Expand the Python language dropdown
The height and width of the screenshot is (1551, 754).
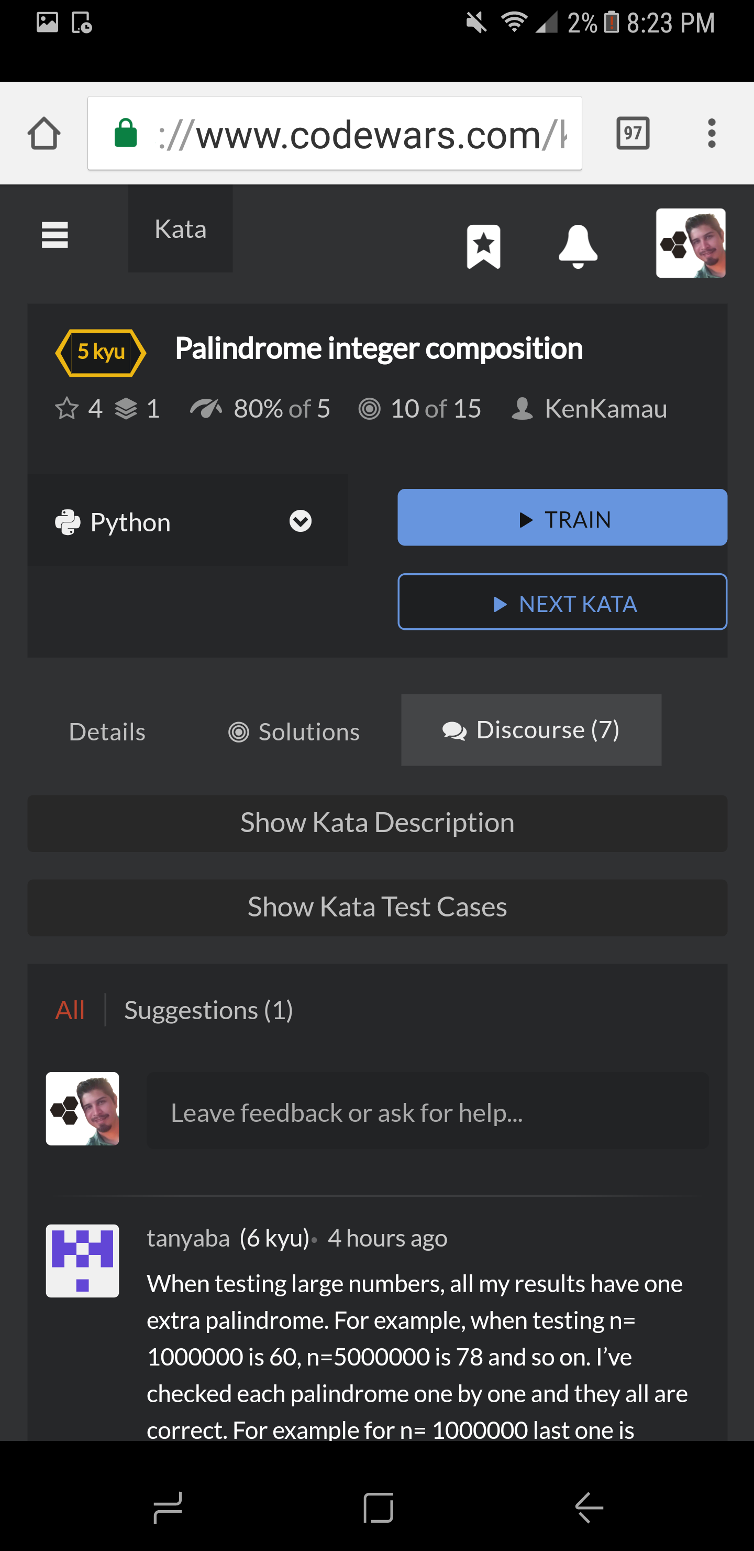pos(188,521)
